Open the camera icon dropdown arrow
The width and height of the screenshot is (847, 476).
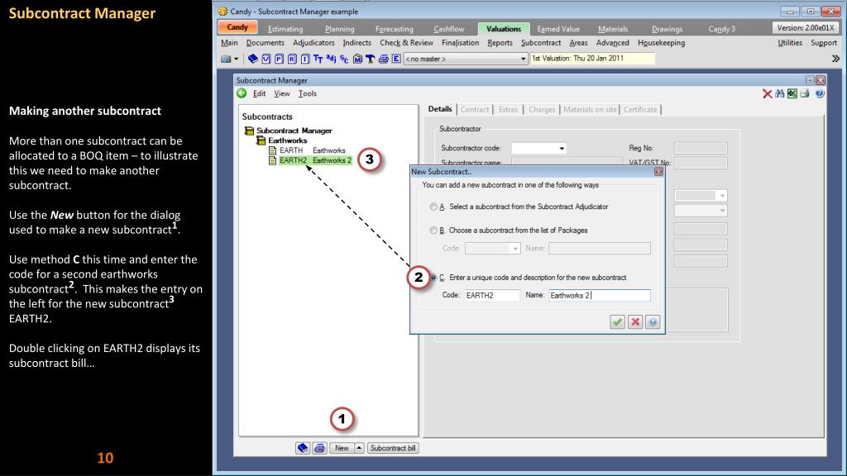(236, 59)
